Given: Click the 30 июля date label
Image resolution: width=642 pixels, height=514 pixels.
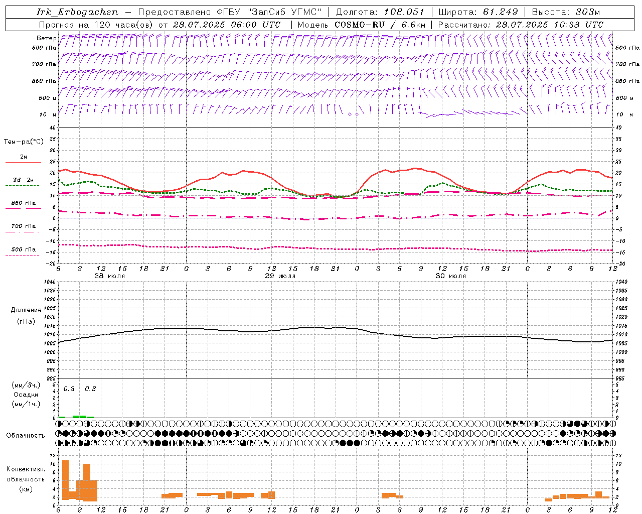Looking at the screenshot, I should click(x=451, y=276).
